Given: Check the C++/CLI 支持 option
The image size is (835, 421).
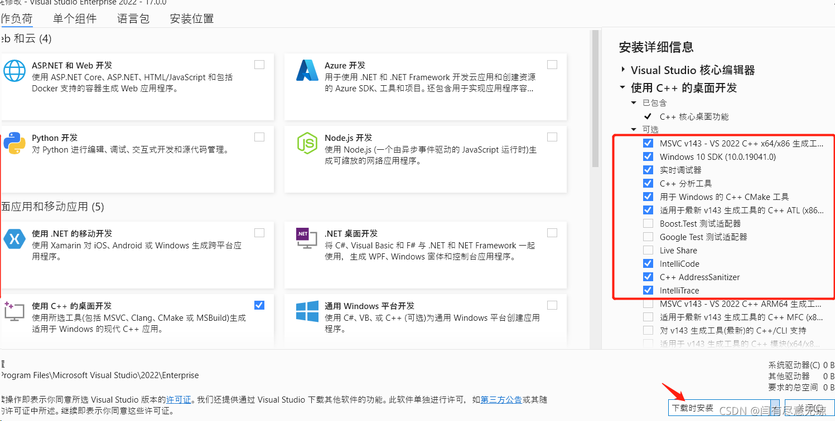Looking at the screenshot, I should [x=648, y=330].
